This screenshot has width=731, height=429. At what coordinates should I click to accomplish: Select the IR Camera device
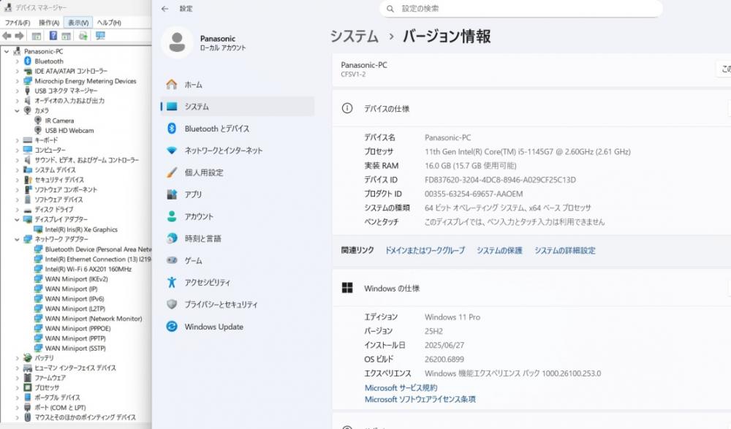click(x=59, y=121)
